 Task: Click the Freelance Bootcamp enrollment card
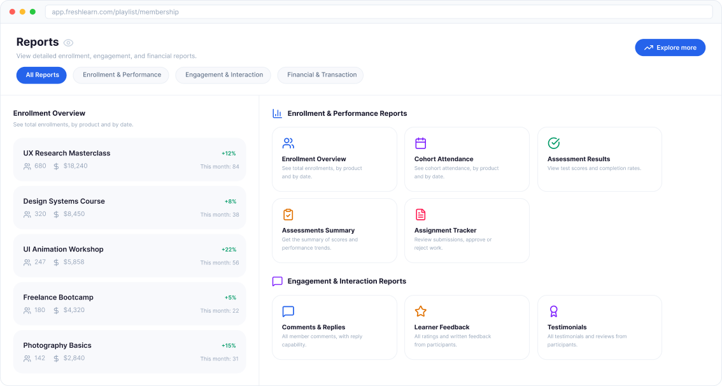[129, 304]
